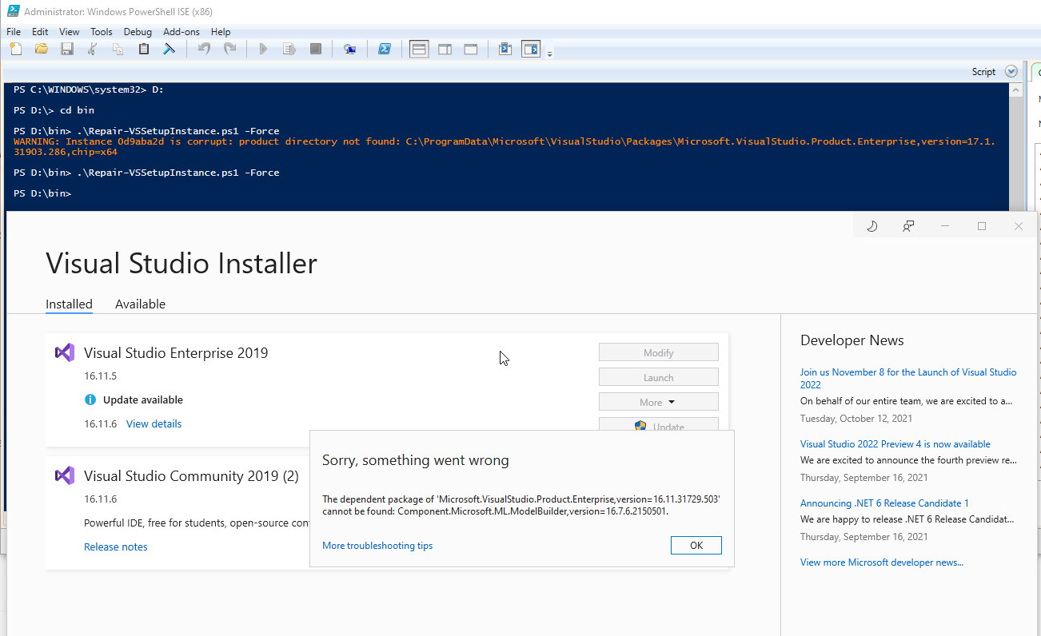Click the Cut scissors icon
The height and width of the screenshot is (636, 1041).
pos(92,49)
